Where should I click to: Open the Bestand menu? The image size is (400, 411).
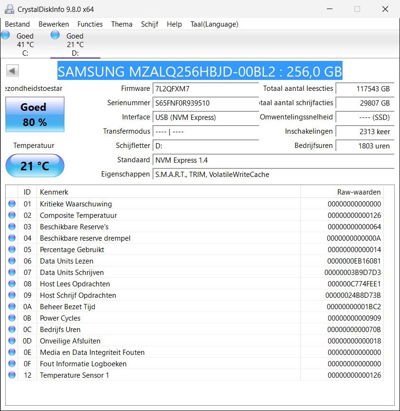(x=17, y=24)
